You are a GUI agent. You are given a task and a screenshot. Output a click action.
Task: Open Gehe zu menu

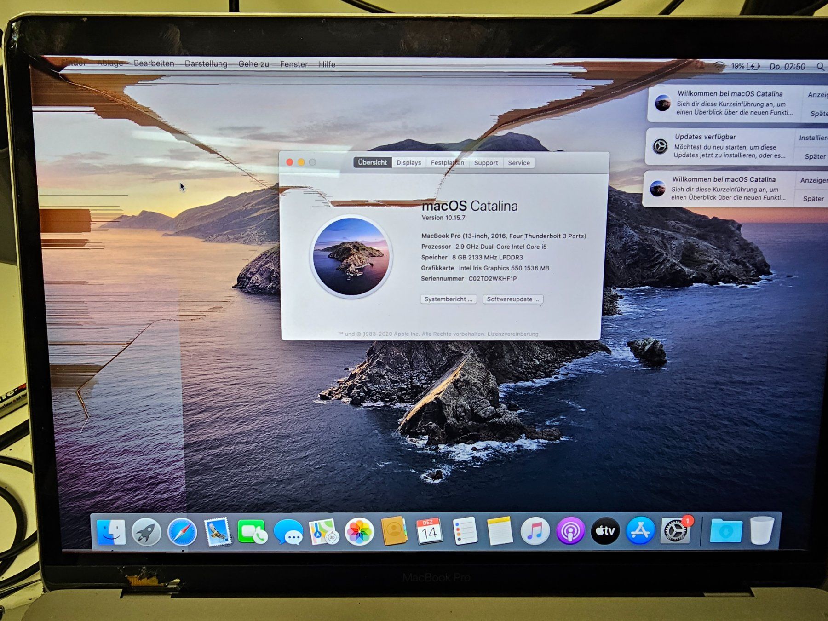tap(253, 64)
